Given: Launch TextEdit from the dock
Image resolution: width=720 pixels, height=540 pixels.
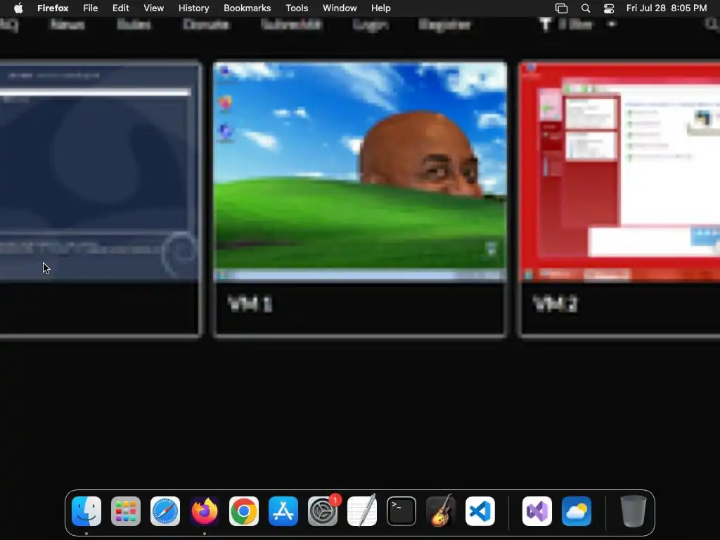Looking at the screenshot, I should coord(362,511).
